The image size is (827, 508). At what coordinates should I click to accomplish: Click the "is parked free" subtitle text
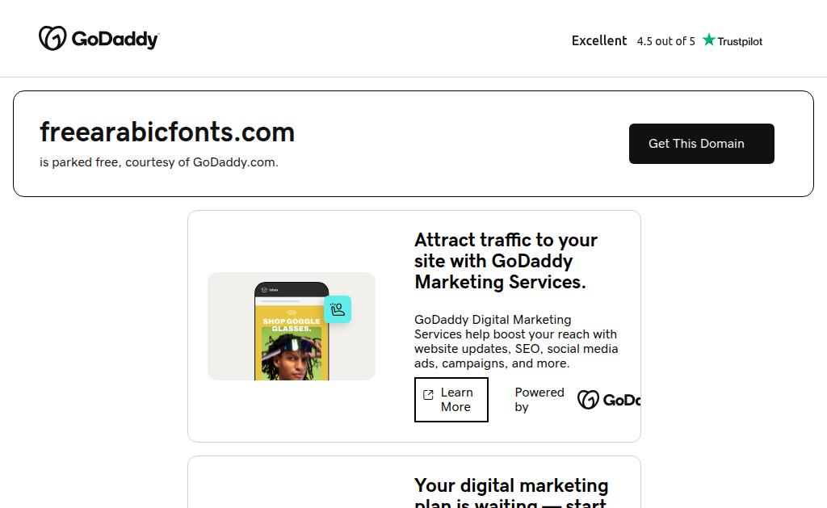(158, 162)
